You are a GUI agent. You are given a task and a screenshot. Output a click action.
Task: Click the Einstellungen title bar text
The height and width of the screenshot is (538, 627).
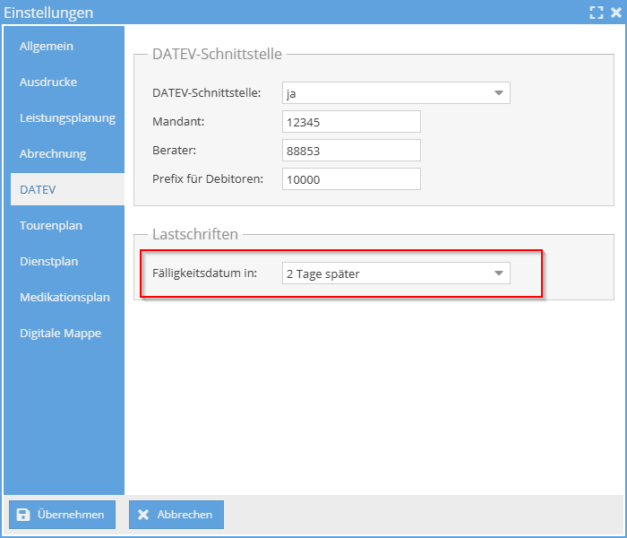48,13
